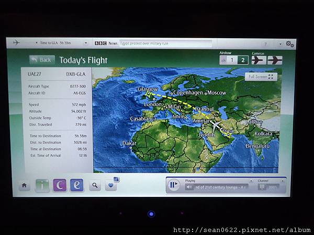Click the Amman label on the map

coord(201,121)
